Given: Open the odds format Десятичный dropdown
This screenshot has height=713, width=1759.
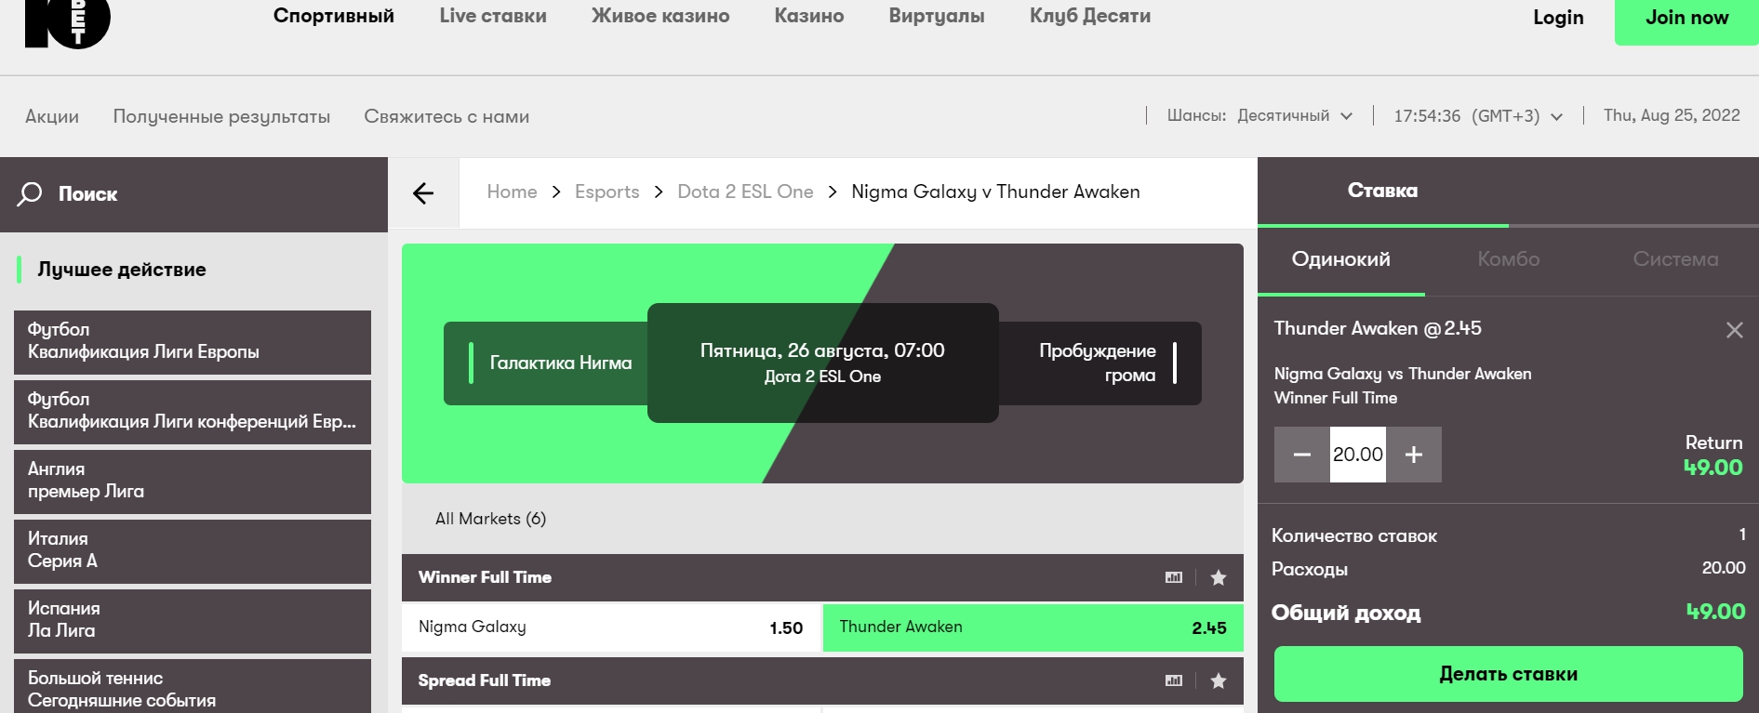Looking at the screenshot, I should point(1294,116).
